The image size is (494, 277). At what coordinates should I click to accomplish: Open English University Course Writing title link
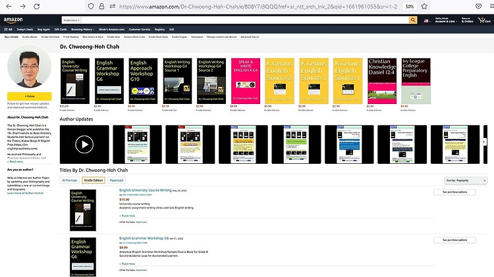point(146,190)
